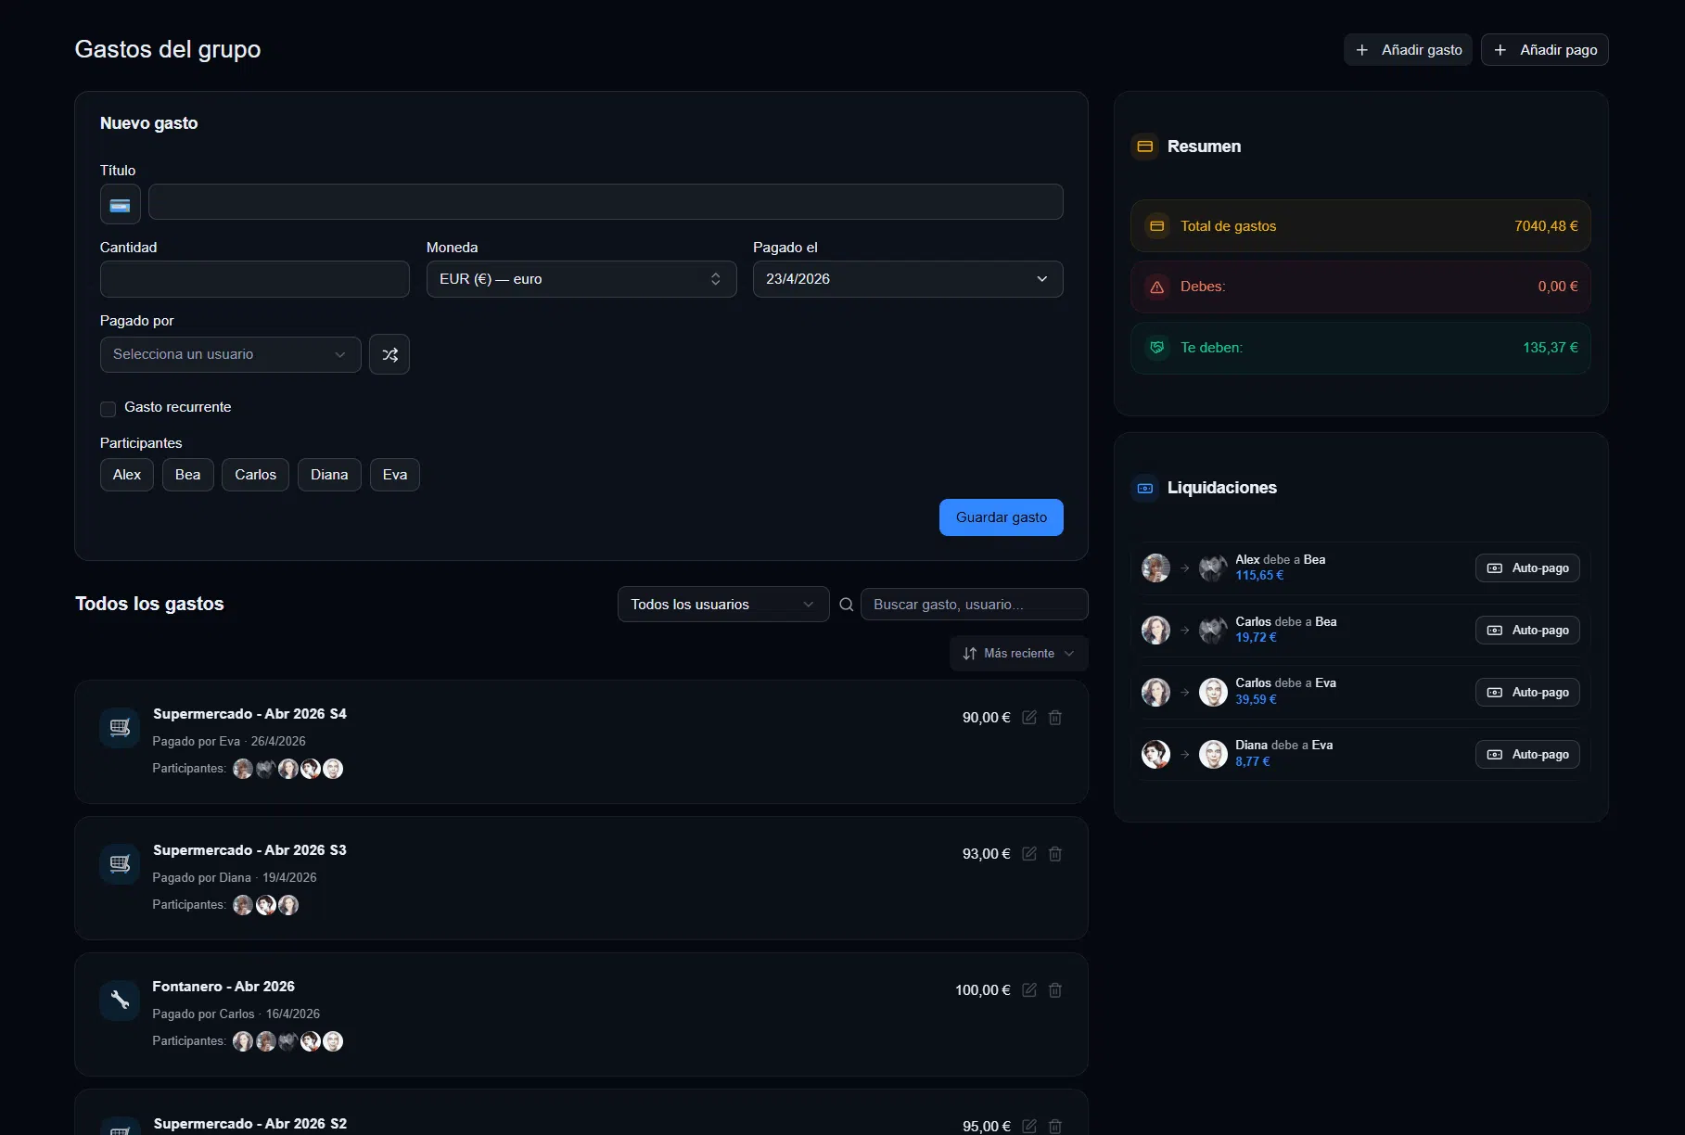Click cart icon of Supermercado S3 expense

pyautogui.click(x=120, y=864)
